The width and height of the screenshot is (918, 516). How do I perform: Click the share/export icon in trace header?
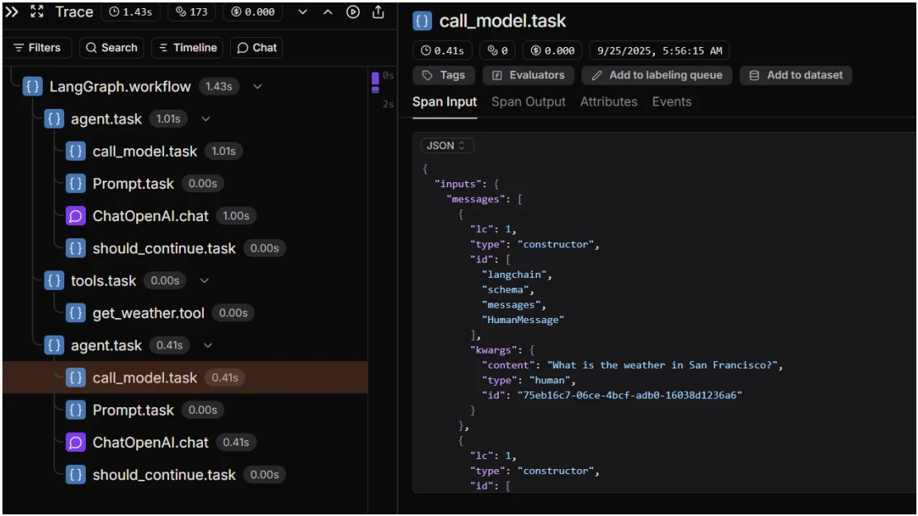click(378, 12)
